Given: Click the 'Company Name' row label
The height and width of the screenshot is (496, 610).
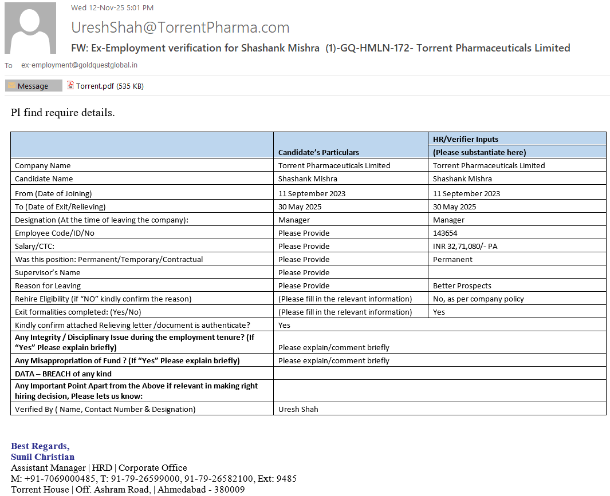Looking at the screenshot, I should [x=43, y=165].
